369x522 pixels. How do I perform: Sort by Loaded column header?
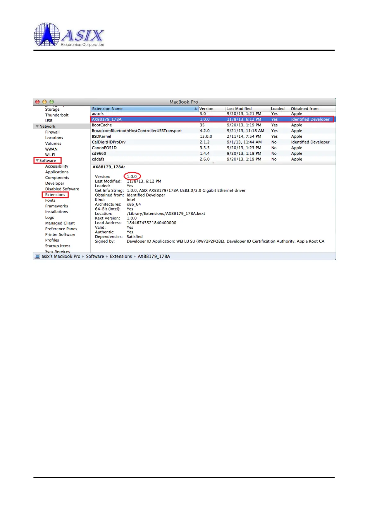[280, 109]
